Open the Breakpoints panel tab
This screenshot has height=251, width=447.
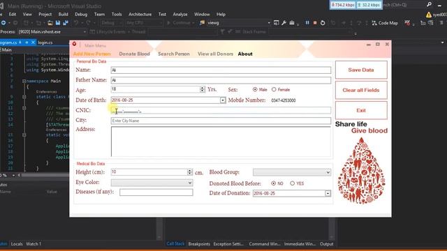(x=199, y=244)
